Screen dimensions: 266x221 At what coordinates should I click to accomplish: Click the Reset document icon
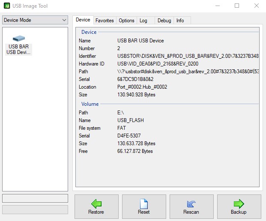143,203
